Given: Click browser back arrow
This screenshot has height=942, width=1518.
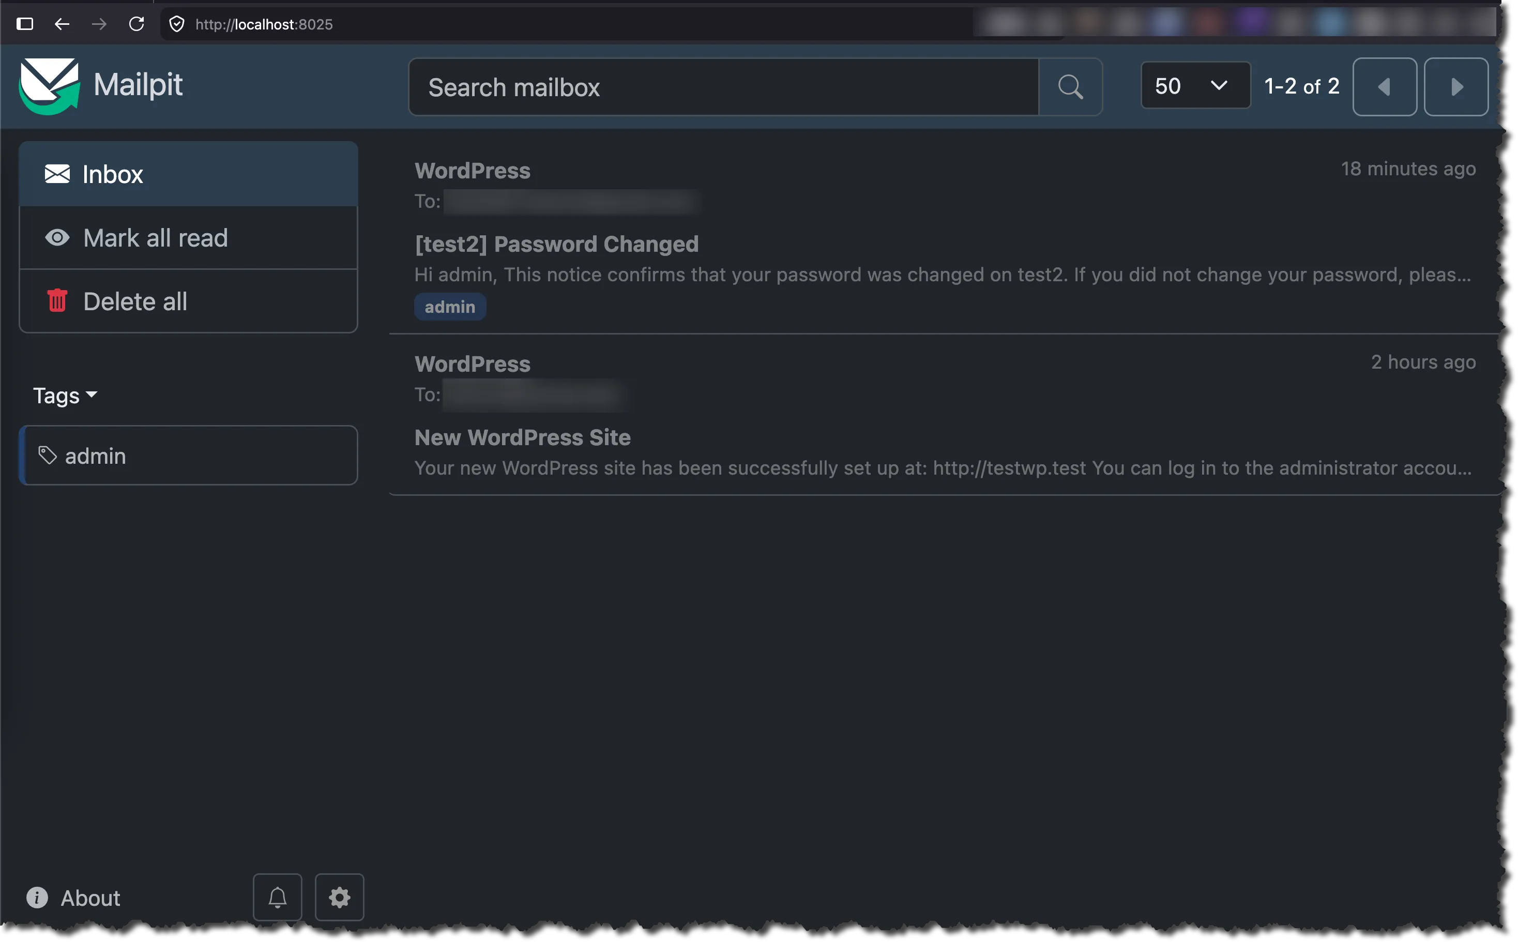Looking at the screenshot, I should (62, 24).
